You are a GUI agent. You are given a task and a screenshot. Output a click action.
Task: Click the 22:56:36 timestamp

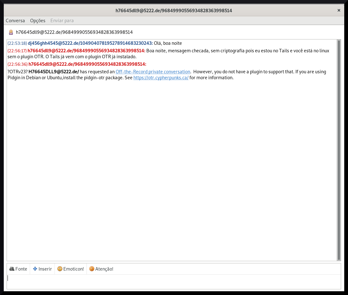pyautogui.click(x=18, y=64)
